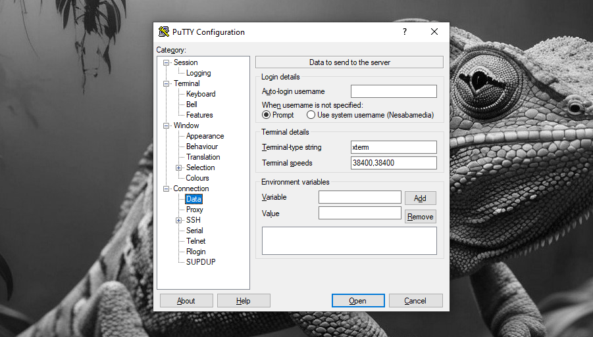Select Use system username radio button
Image resolution: width=593 pixels, height=337 pixels.
pyautogui.click(x=311, y=115)
